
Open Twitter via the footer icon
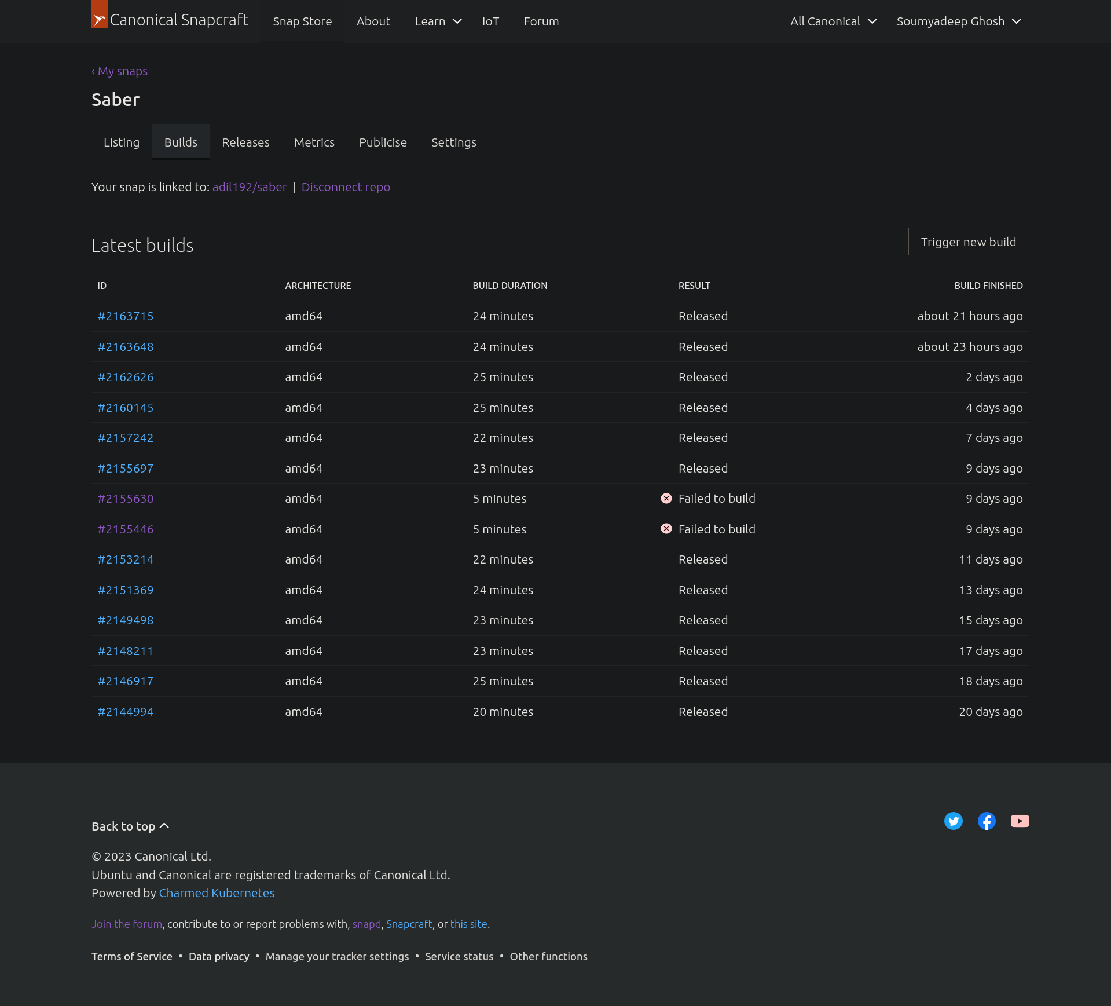(953, 821)
